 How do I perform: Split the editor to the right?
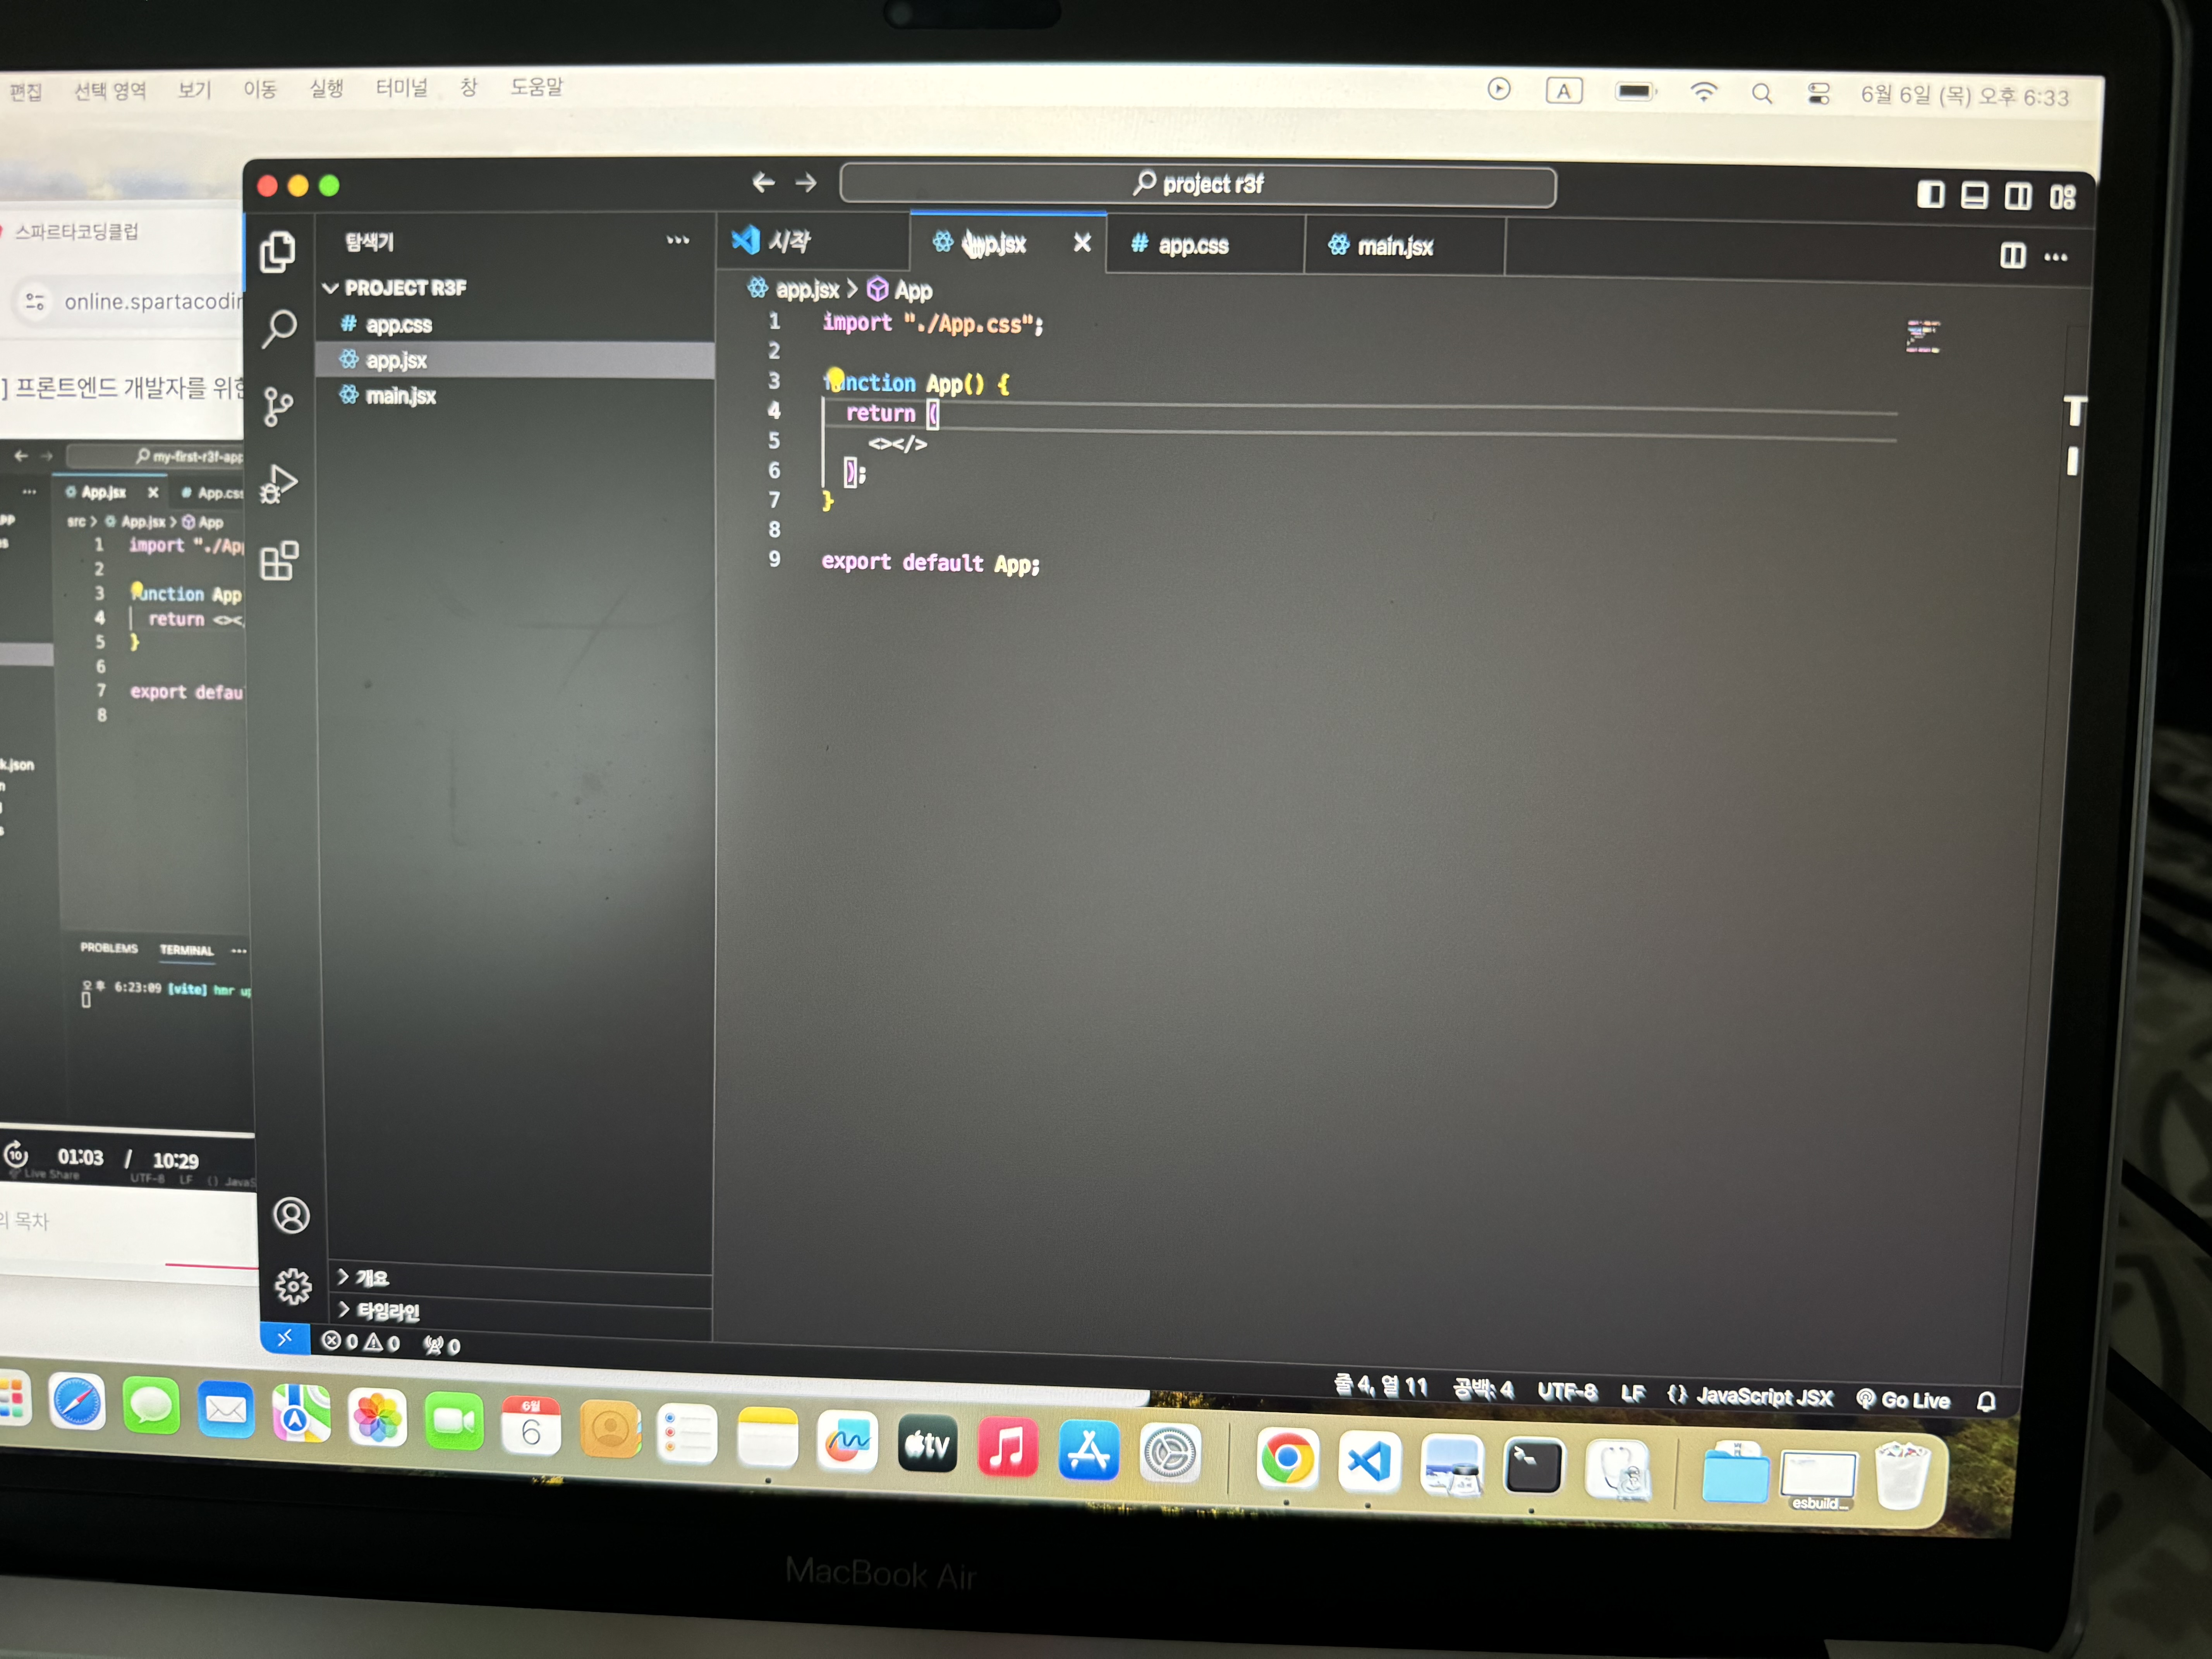pos(2012,256)
